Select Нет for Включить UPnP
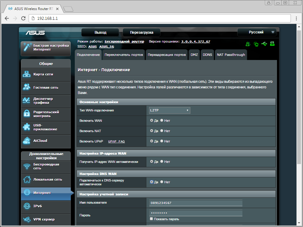 click(x=162, y=141)
